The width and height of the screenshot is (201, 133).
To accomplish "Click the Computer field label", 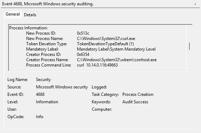I will (102, 109).
